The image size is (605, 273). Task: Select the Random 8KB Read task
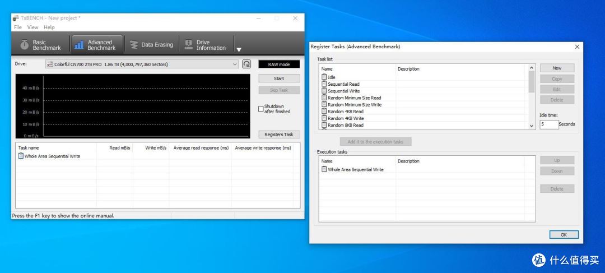coord(343,125)
